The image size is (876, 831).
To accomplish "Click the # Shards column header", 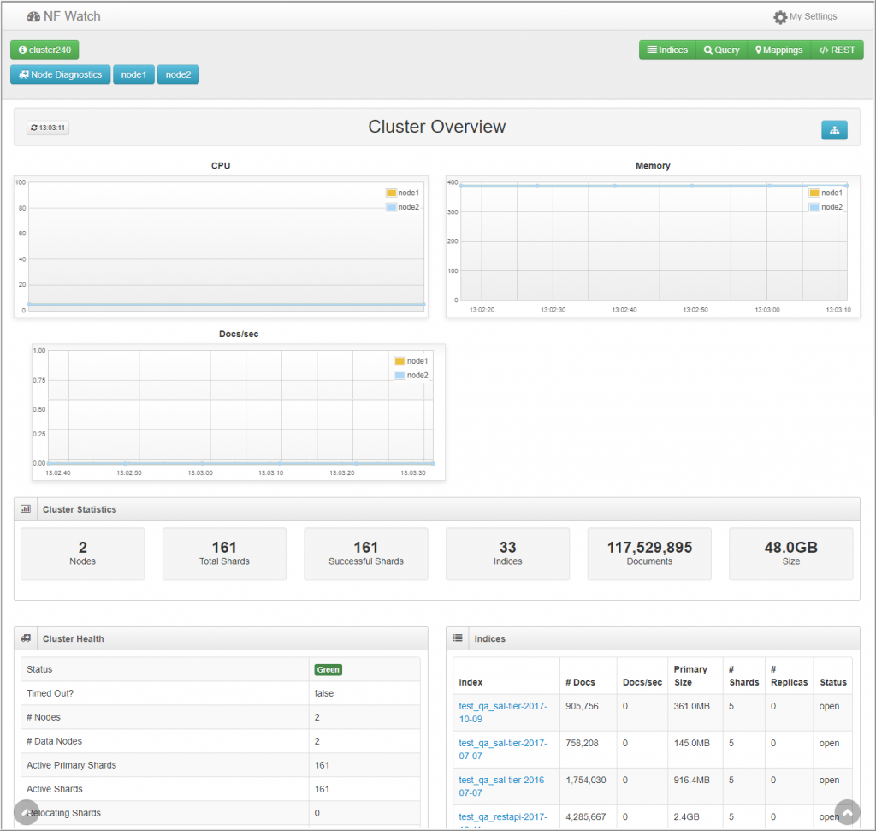I will (744, 675).
